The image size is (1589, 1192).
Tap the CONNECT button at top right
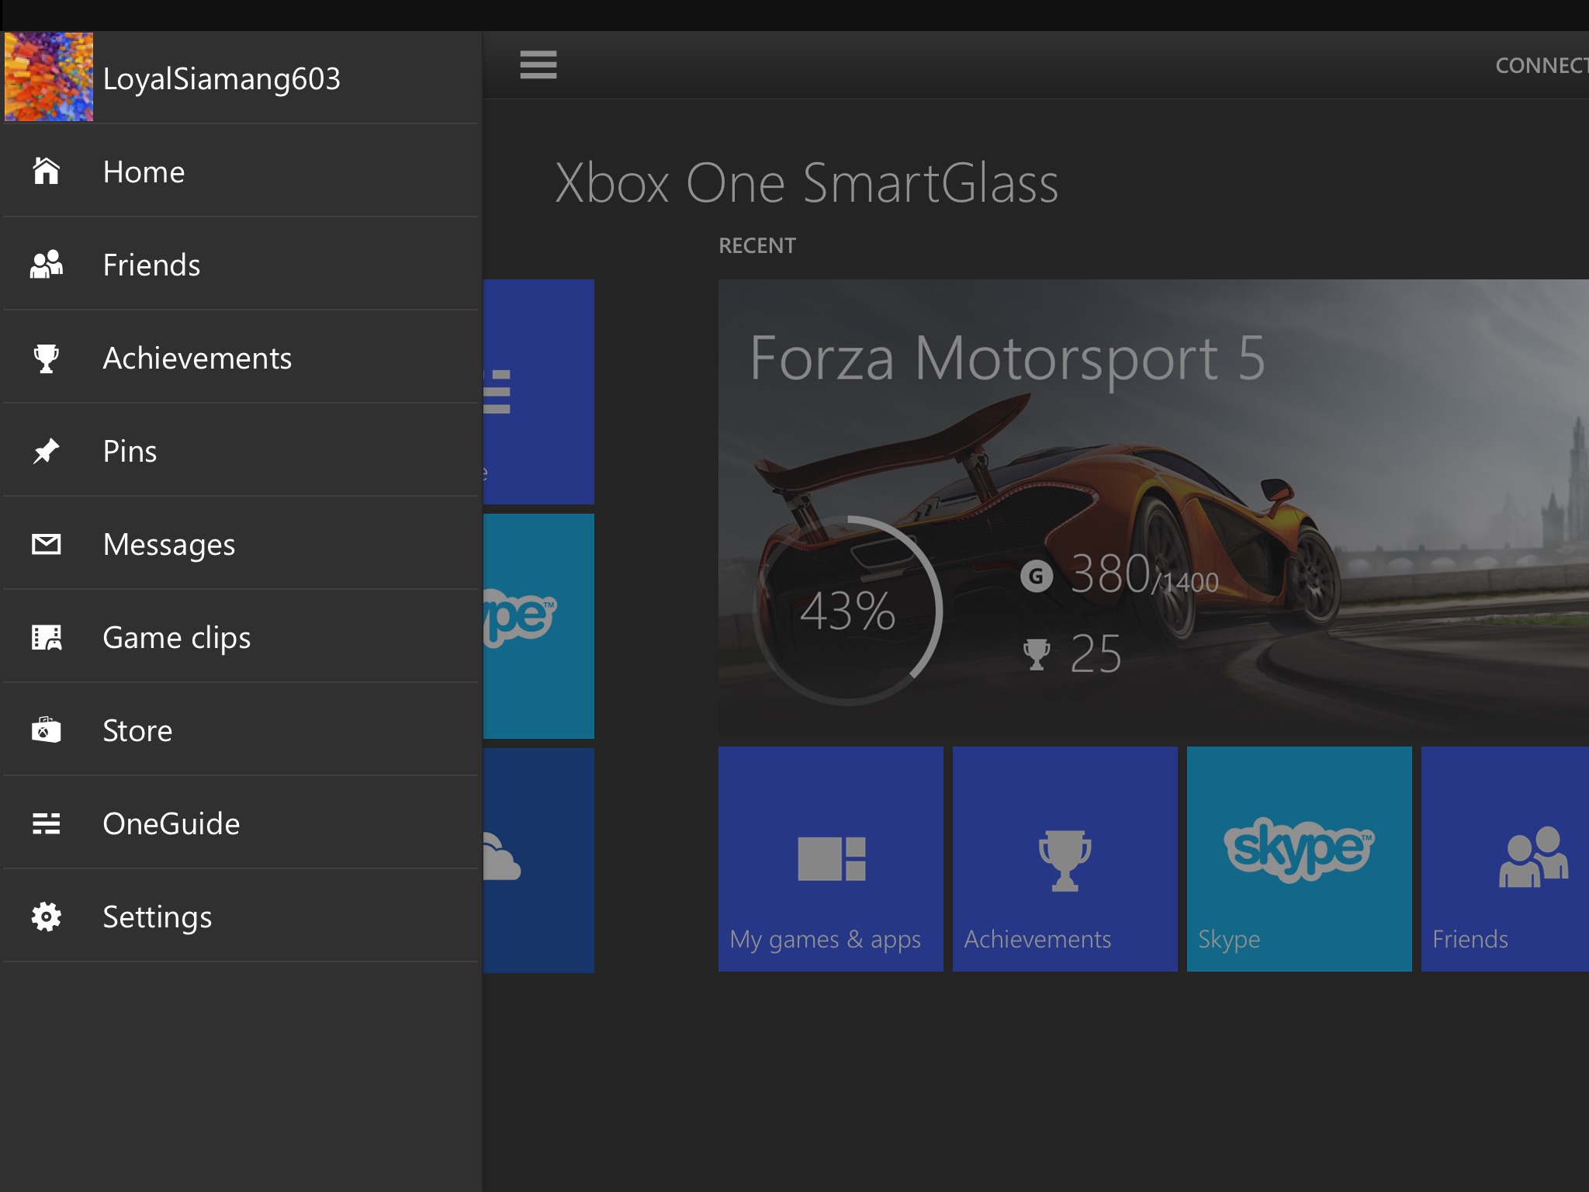pos(1542,65)
